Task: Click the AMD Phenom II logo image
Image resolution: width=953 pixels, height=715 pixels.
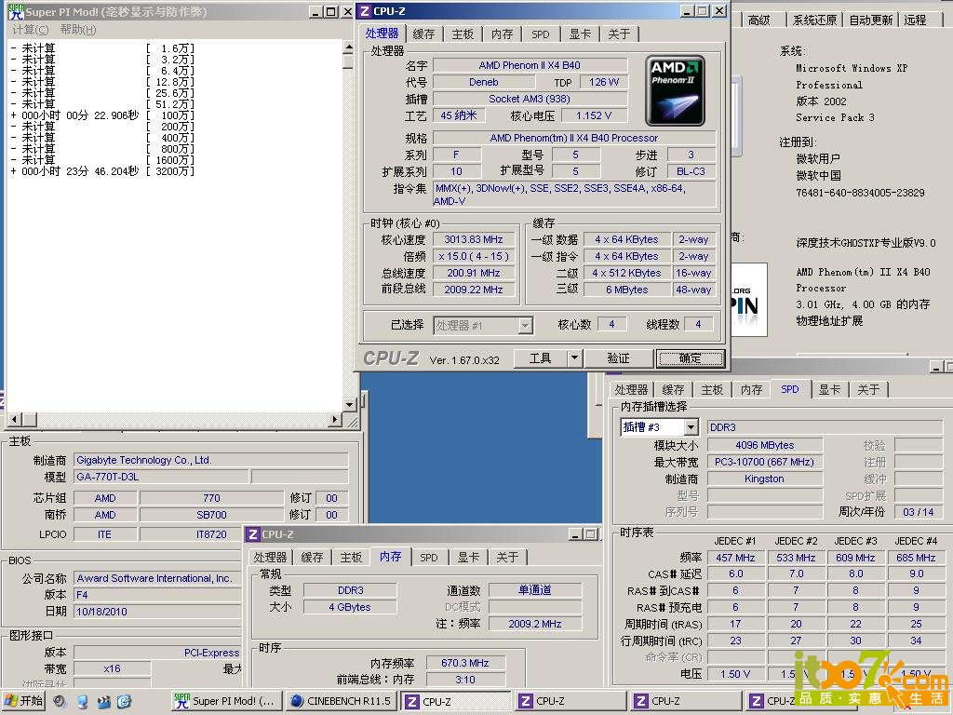Action: (675, 90)
